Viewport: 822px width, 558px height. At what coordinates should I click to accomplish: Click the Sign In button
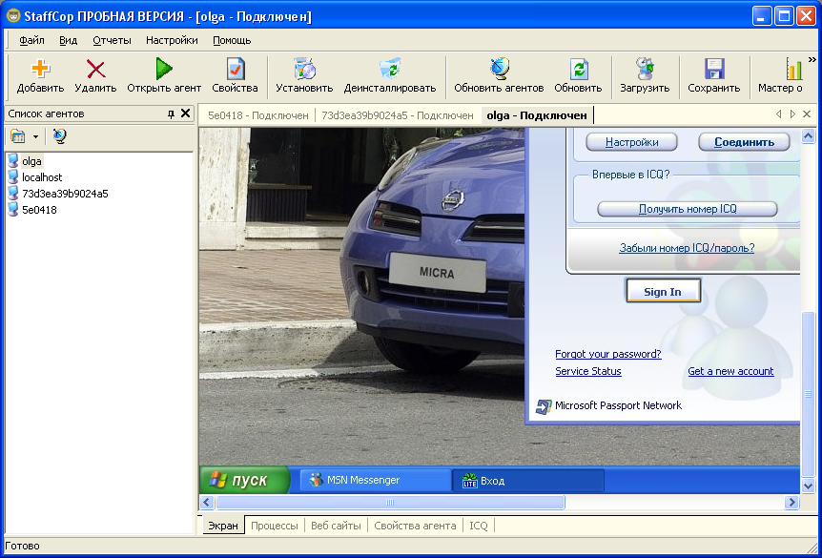tap(663, 292)
